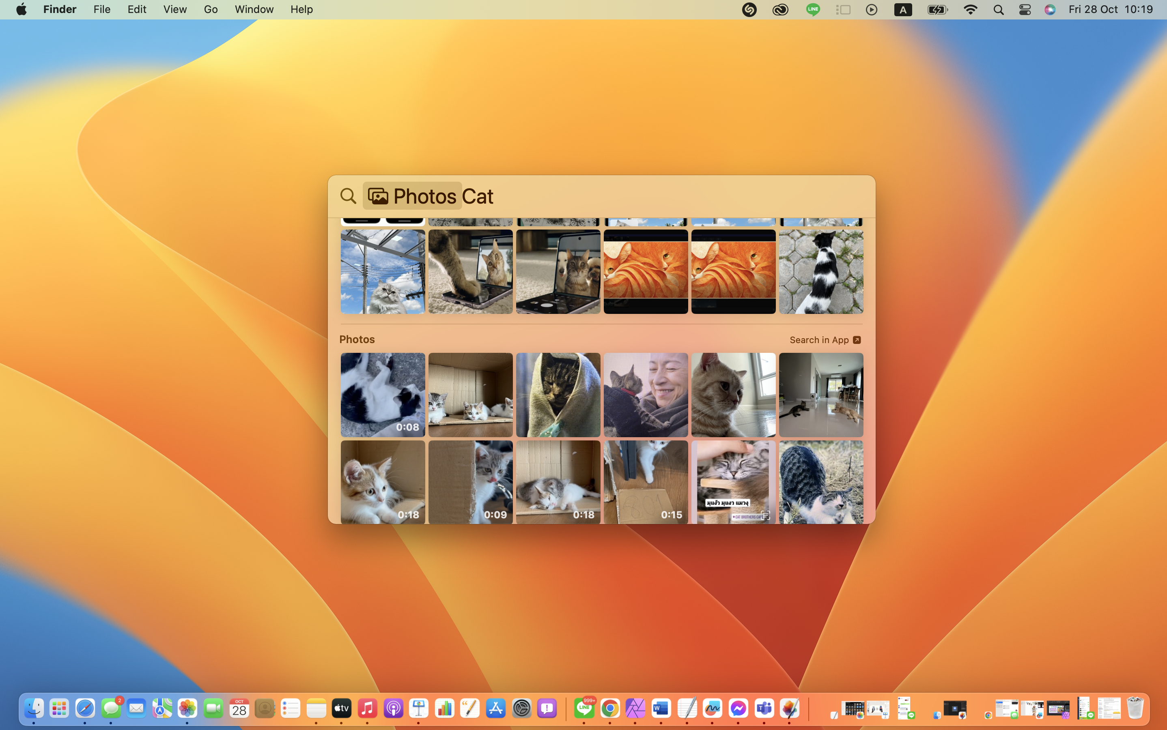The image size is (1167, 730).
Task: Open Siri from the menu bar
Action: coord(1050,10)
